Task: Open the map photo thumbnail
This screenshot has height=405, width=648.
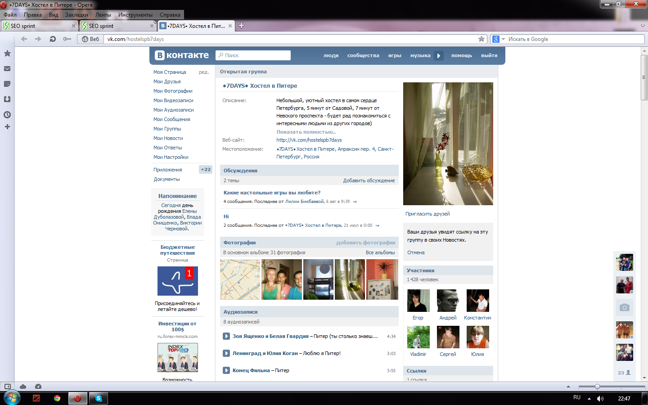Action: [240, 279]
